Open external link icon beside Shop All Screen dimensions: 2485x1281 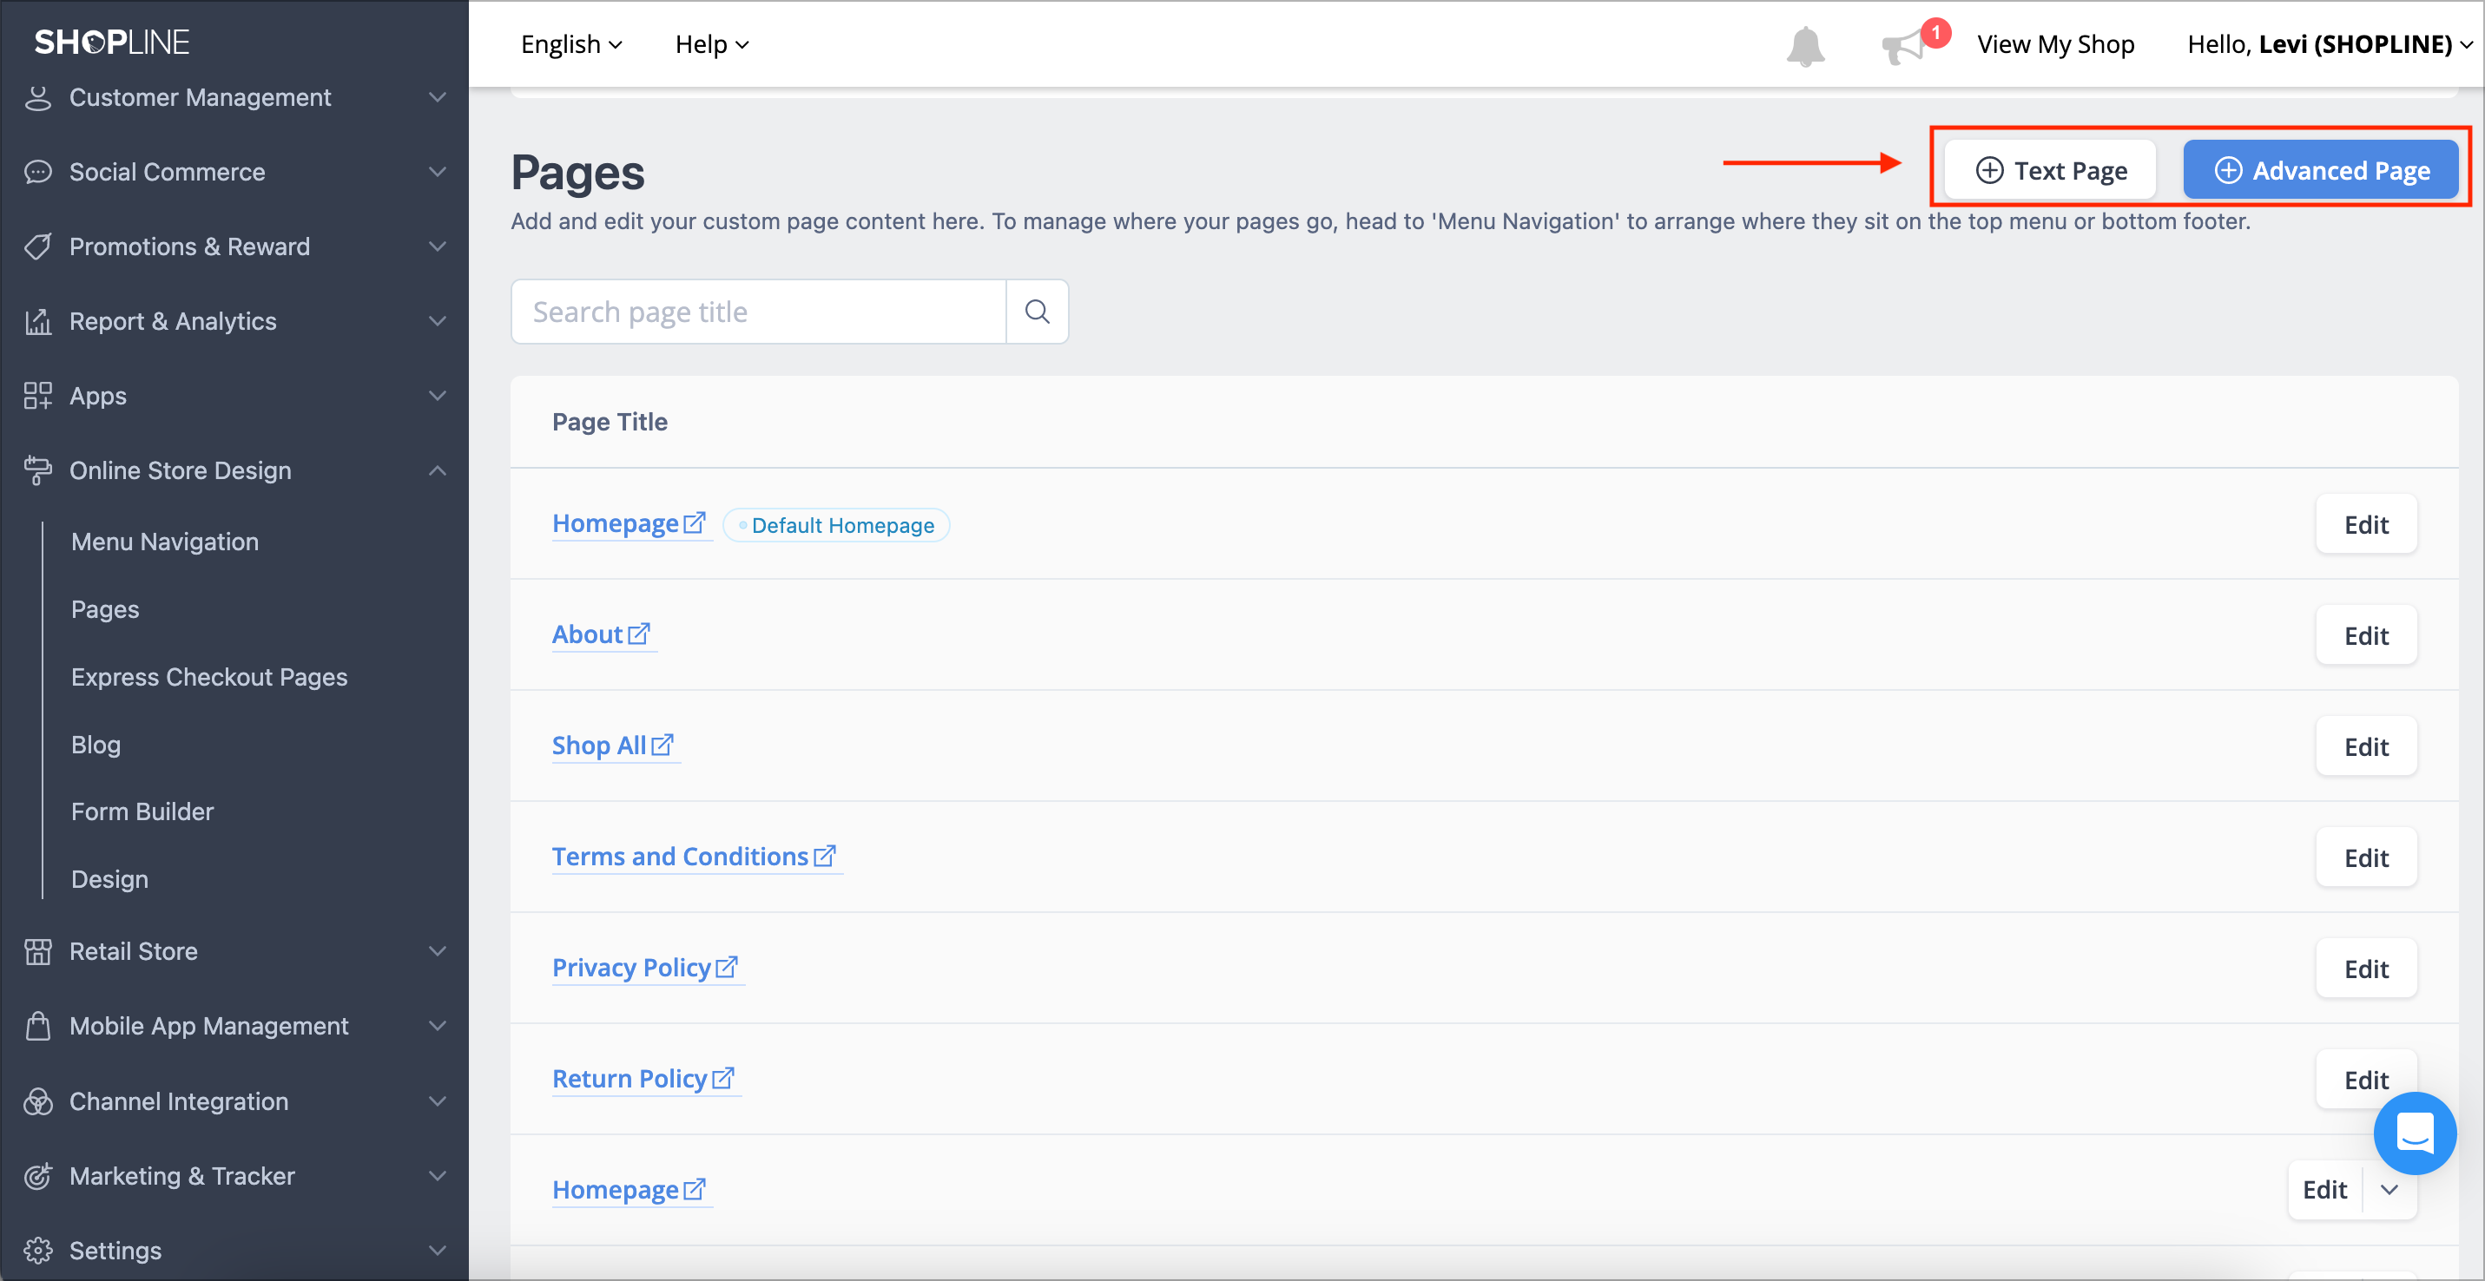662,744
